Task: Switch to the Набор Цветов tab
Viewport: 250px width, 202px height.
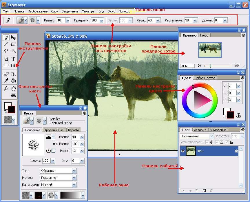Action: (x=205, y=78)
